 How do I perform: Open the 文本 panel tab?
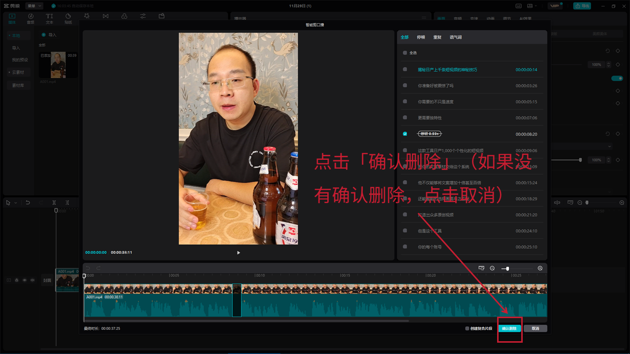[x=49, y=19]
